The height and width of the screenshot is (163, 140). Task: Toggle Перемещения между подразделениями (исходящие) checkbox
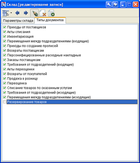[x=5, y=97]
